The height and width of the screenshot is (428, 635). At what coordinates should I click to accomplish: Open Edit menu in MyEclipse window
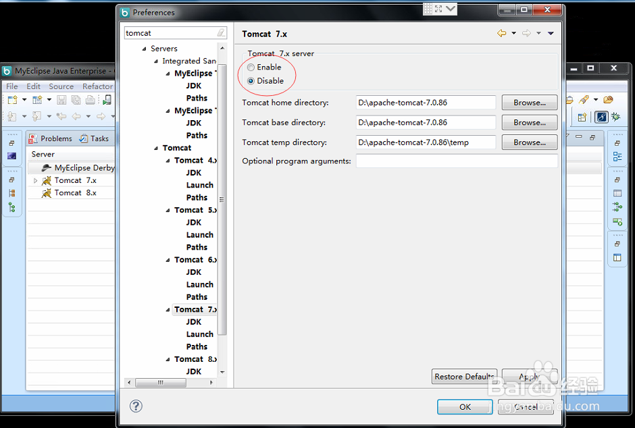tap(33, 86)
